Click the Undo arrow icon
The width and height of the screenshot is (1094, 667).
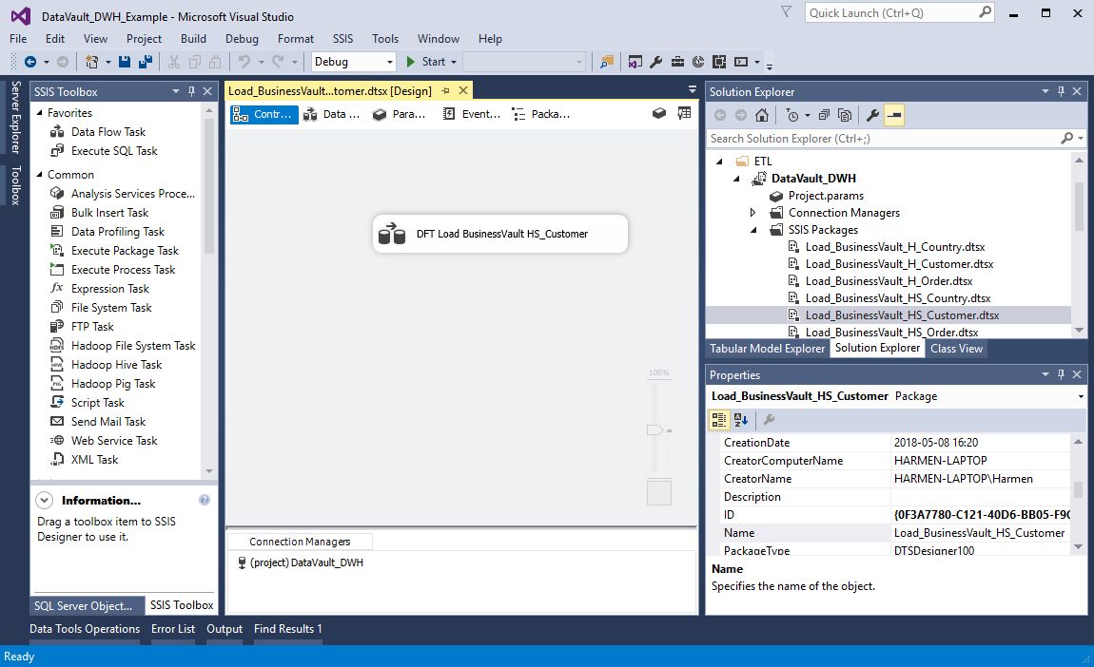244,62
